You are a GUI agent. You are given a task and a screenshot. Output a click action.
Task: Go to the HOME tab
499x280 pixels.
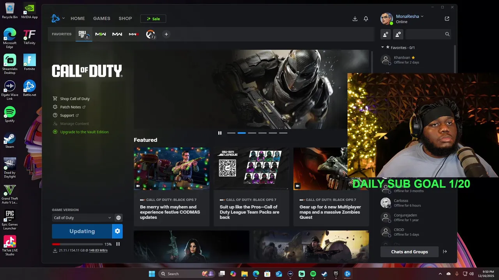tap(78, 18)
